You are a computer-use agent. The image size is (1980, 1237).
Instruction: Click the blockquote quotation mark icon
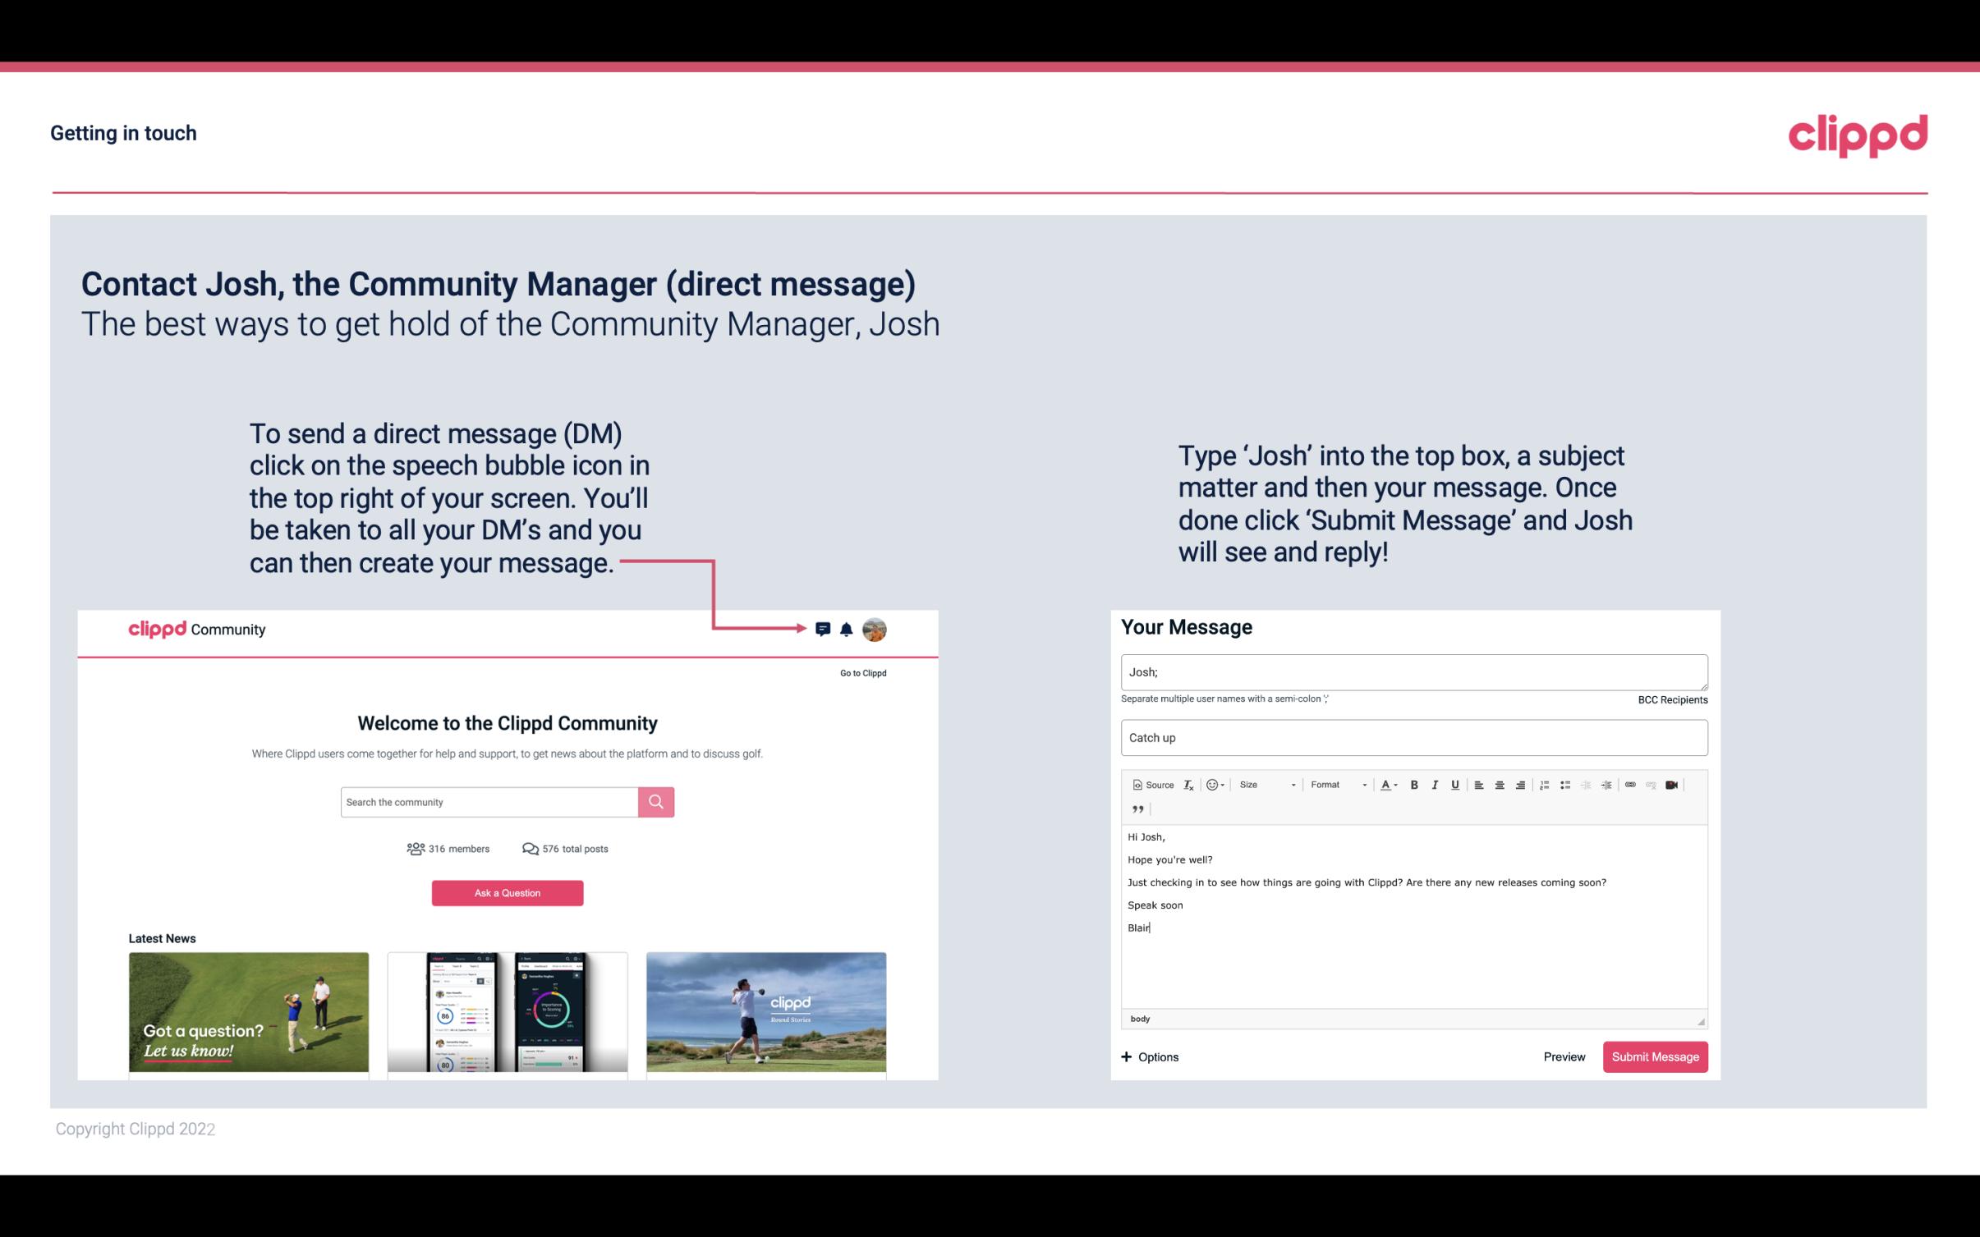tap(1136, 808)
